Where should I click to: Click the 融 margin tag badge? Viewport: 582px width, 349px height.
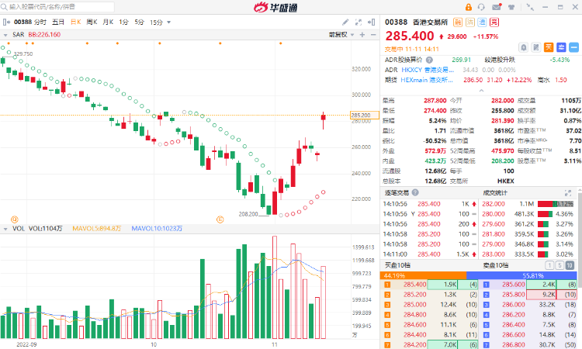(458, 22)
